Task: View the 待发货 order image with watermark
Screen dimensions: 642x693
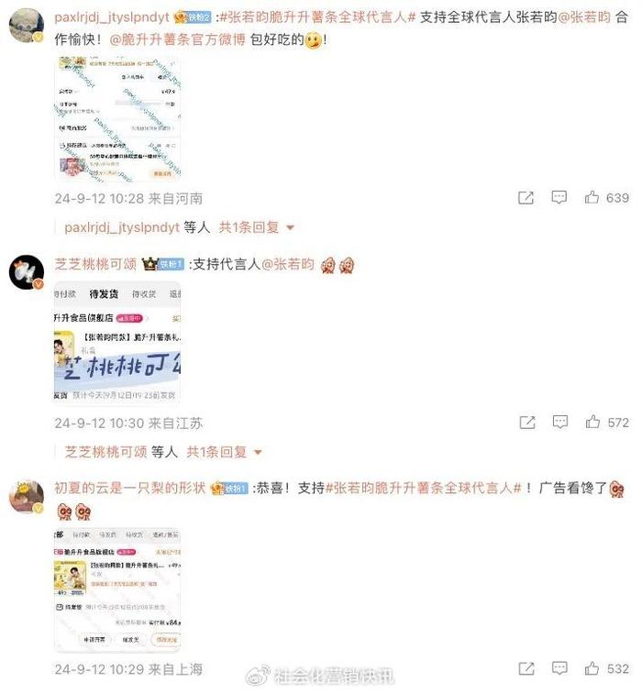Action: 117,341
